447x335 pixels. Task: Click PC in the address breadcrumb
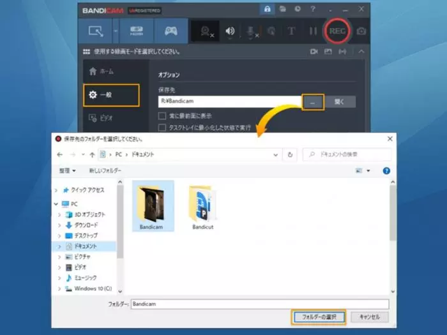(x=118, y=154)
